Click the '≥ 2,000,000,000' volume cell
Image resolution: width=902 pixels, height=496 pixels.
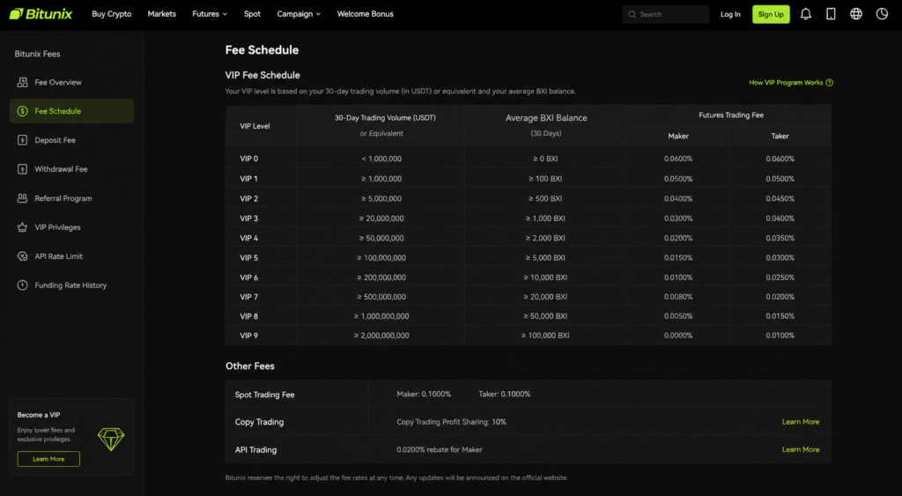[381, 336]
